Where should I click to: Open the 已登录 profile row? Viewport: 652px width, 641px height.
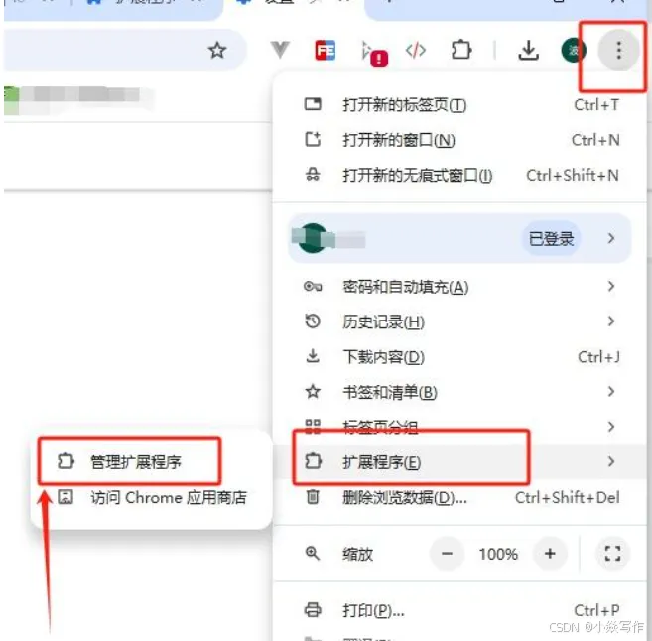(x=459, y=238)
